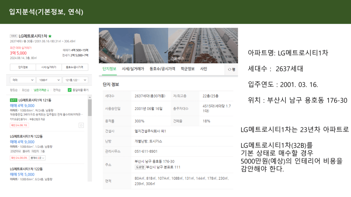Click the 엘지건설주식회사 외1 builder name

150,131
